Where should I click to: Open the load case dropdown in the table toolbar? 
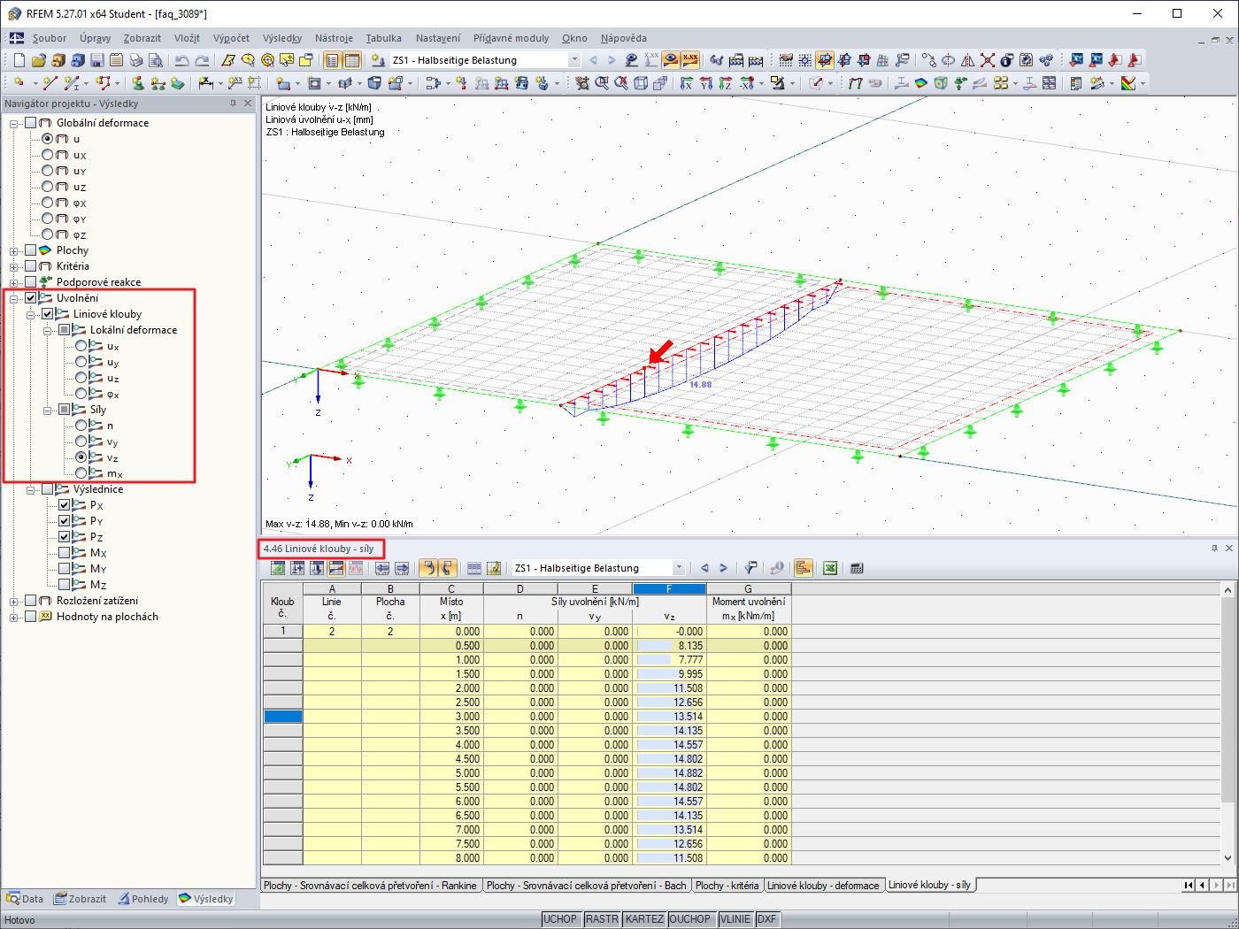(679, 568)
